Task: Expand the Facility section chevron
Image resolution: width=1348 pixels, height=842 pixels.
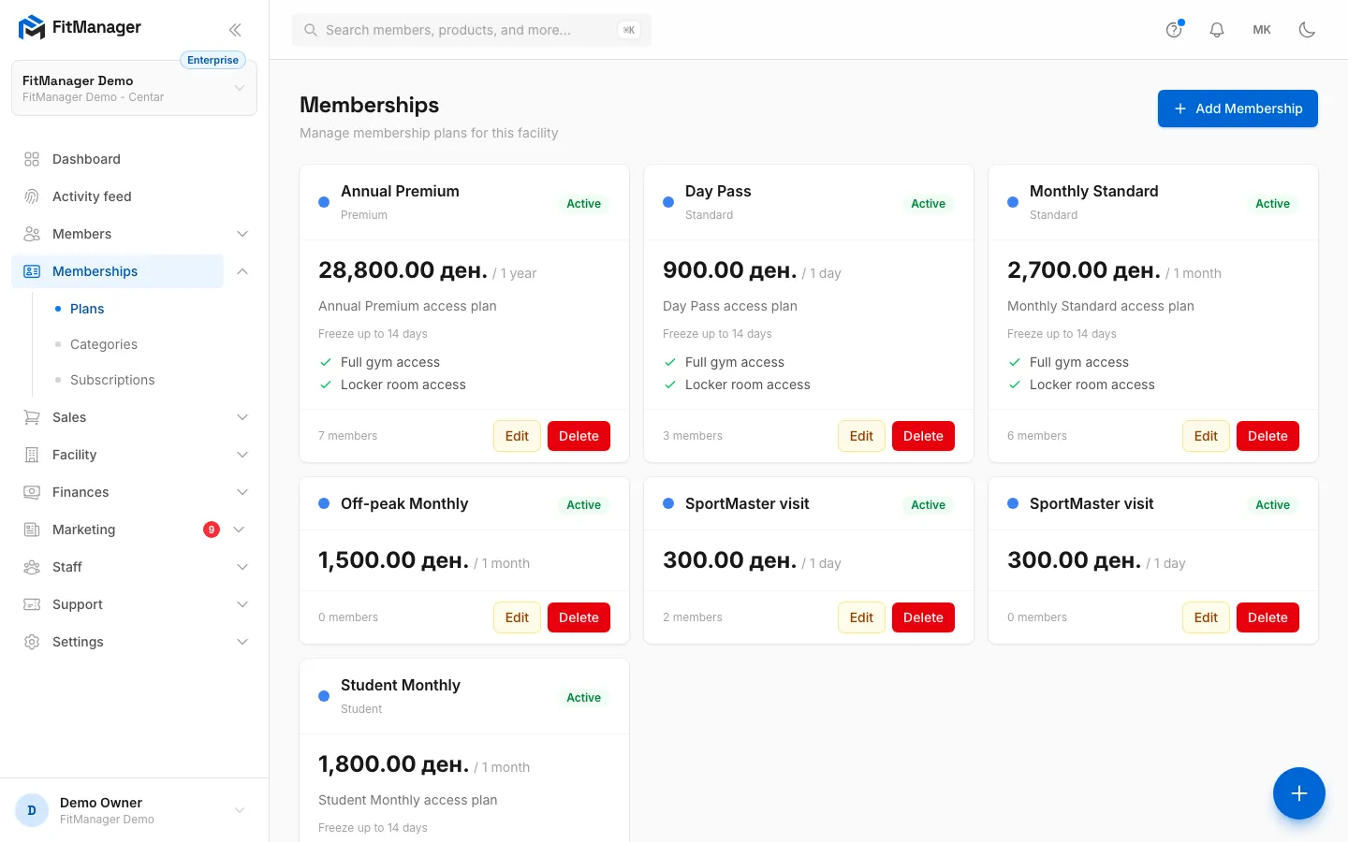Action: click(242, 455)
